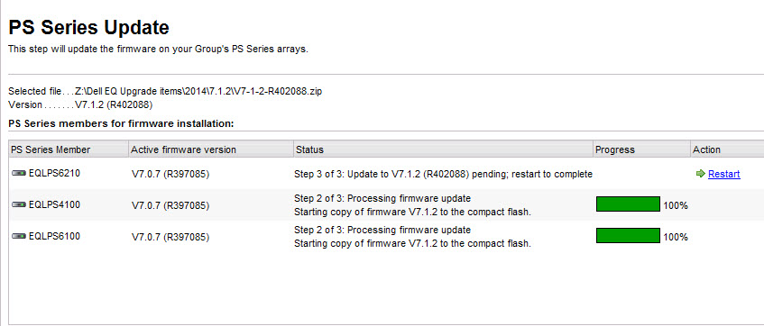Click the Progress column header
Viewport: 764px width, 326px height.
click(x=641, y=149)
